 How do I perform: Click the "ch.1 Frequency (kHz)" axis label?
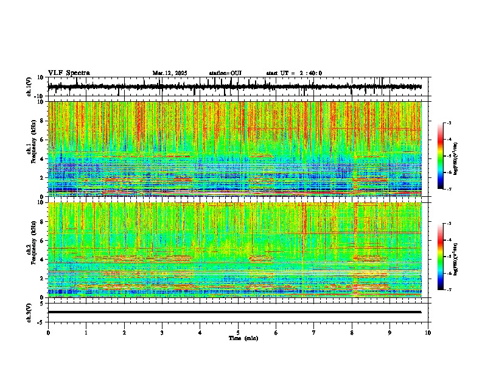(x=31, y=141)
